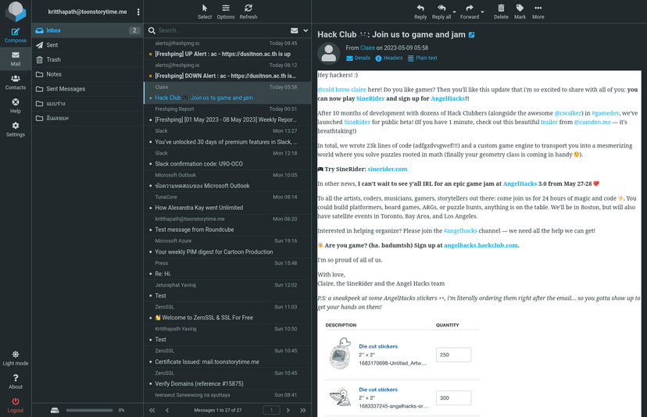This screenshot has width=647, height=417.
Task: Select the Sent Messages folder
Action: pos(66,89)
